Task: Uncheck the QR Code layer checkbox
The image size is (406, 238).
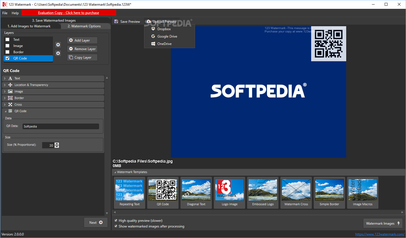Action: (x=7, y=58)
